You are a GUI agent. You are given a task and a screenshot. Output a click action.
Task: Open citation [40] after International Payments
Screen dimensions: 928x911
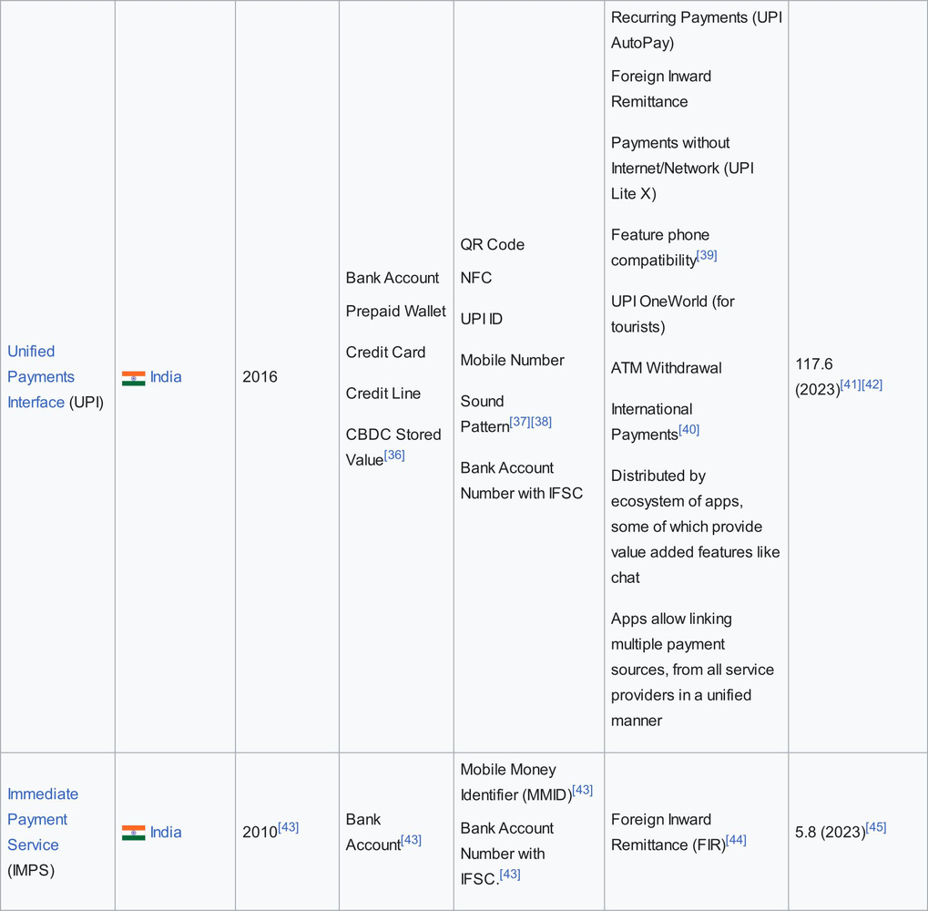tap(688, 429)
